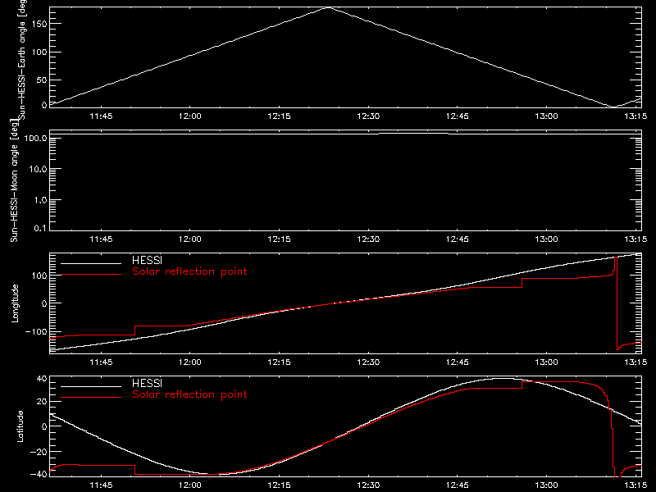Screen dimensions: 656x492
Task: Click the peak of the Sun-HESSI-Earth angle curve
Action: [329, 7]
